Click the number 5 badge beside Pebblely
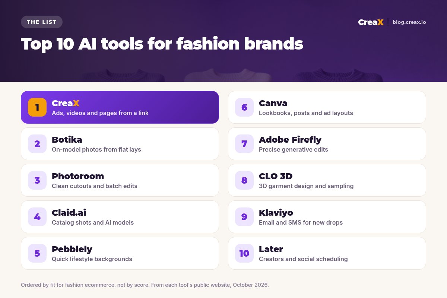The image size is (447, 298). [x=37, y=253]
